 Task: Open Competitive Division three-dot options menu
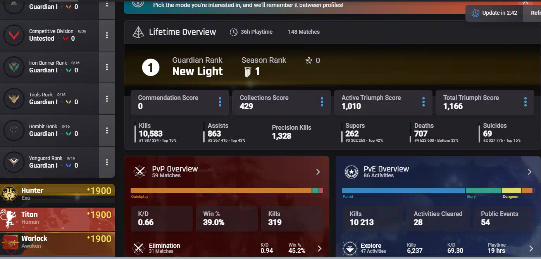(x=107, y=35)
